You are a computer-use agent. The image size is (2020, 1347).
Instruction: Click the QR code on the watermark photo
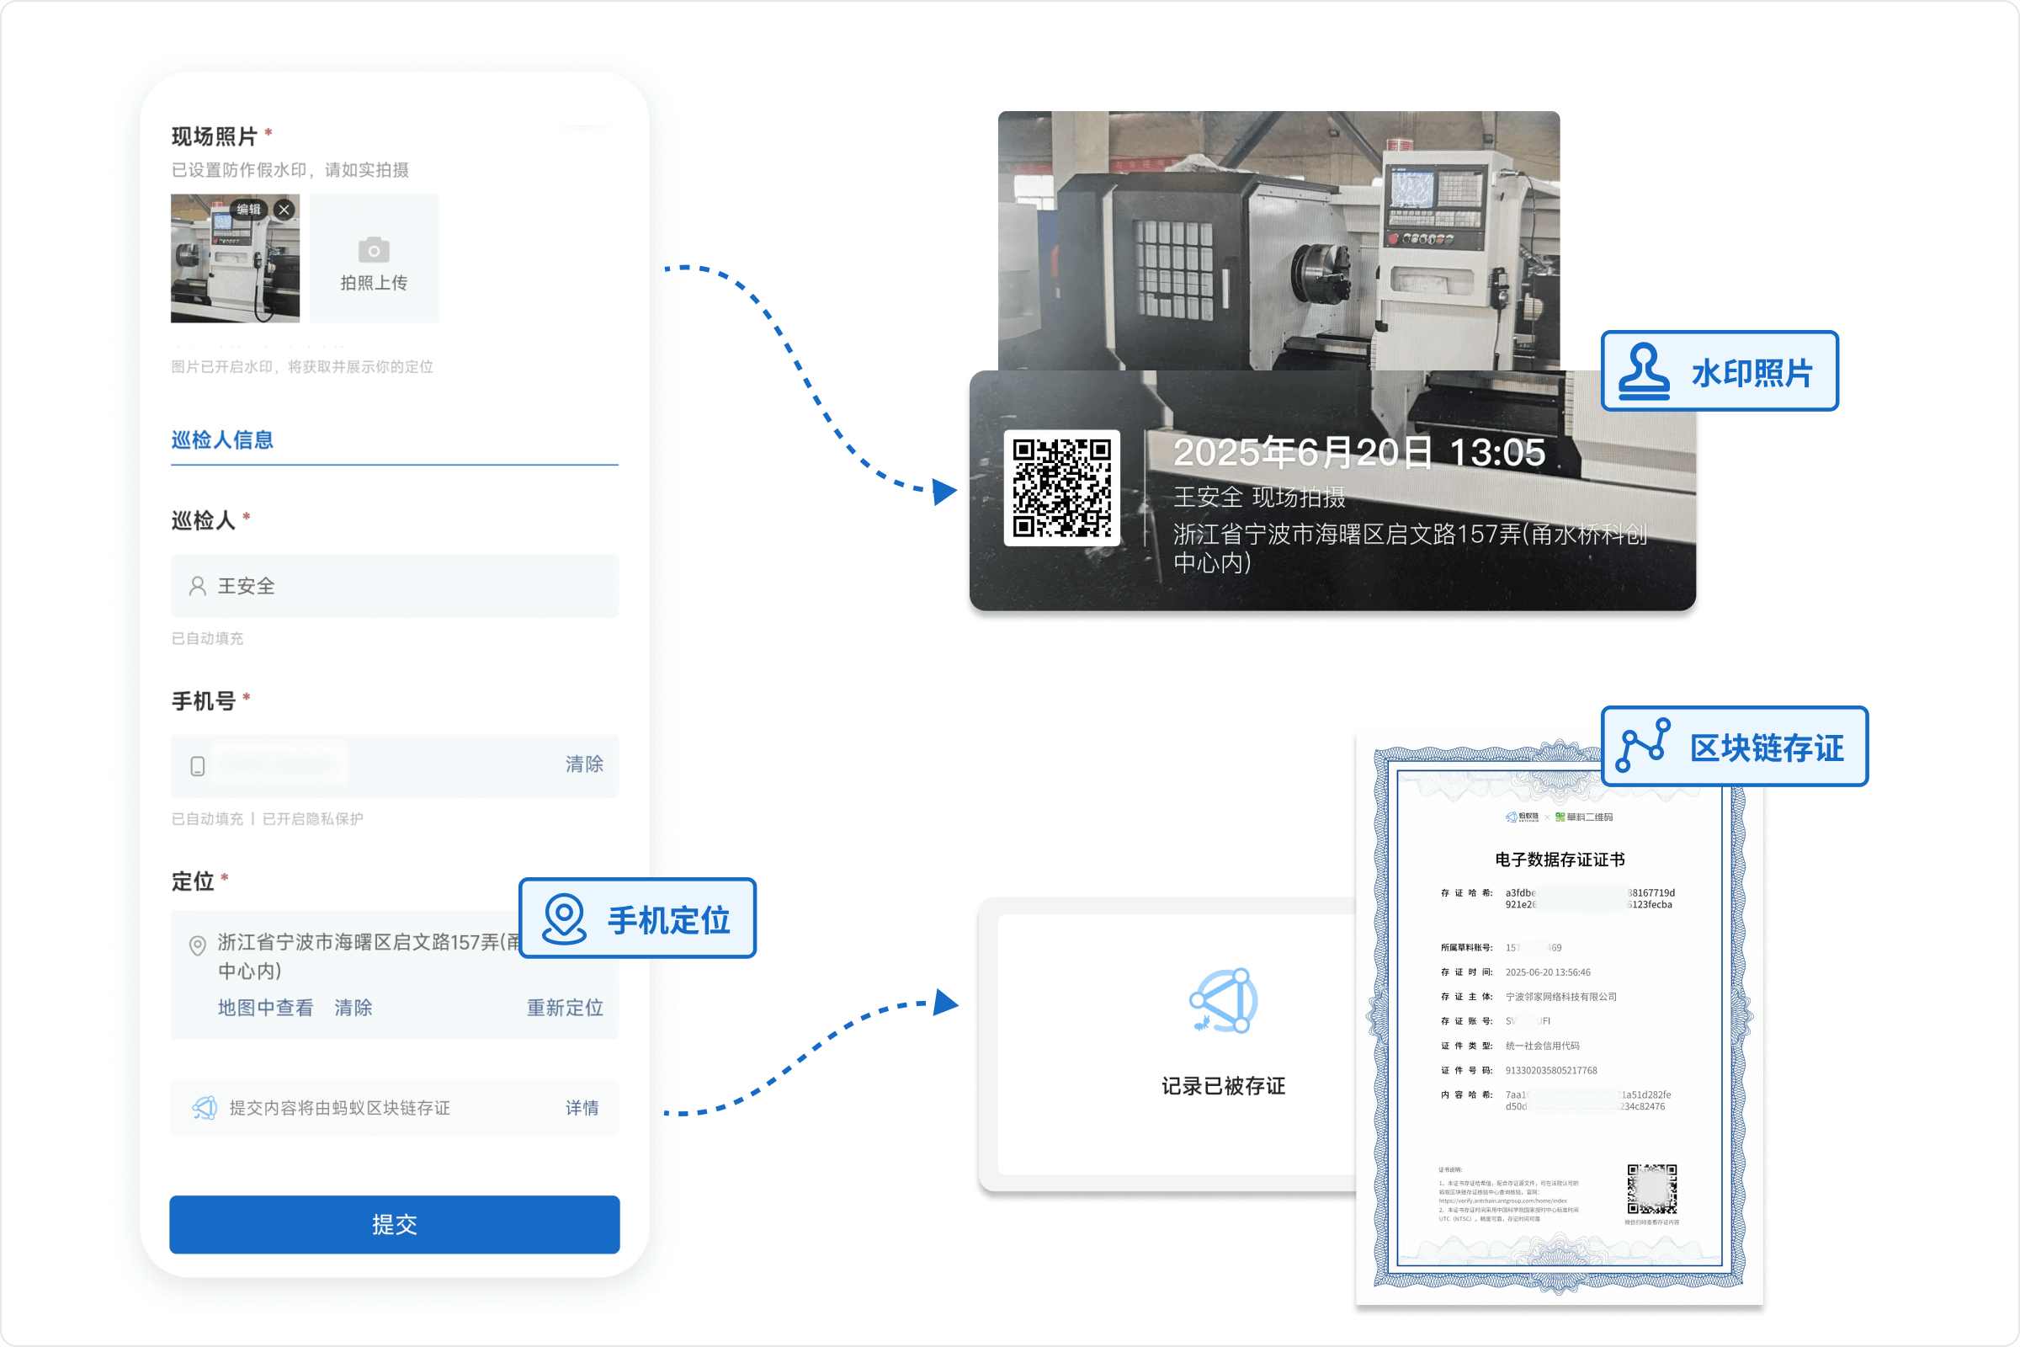coord(1061,488)
